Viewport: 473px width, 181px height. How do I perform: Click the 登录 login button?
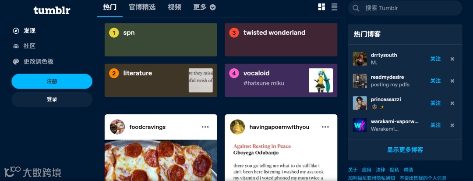tap(52, 99)
